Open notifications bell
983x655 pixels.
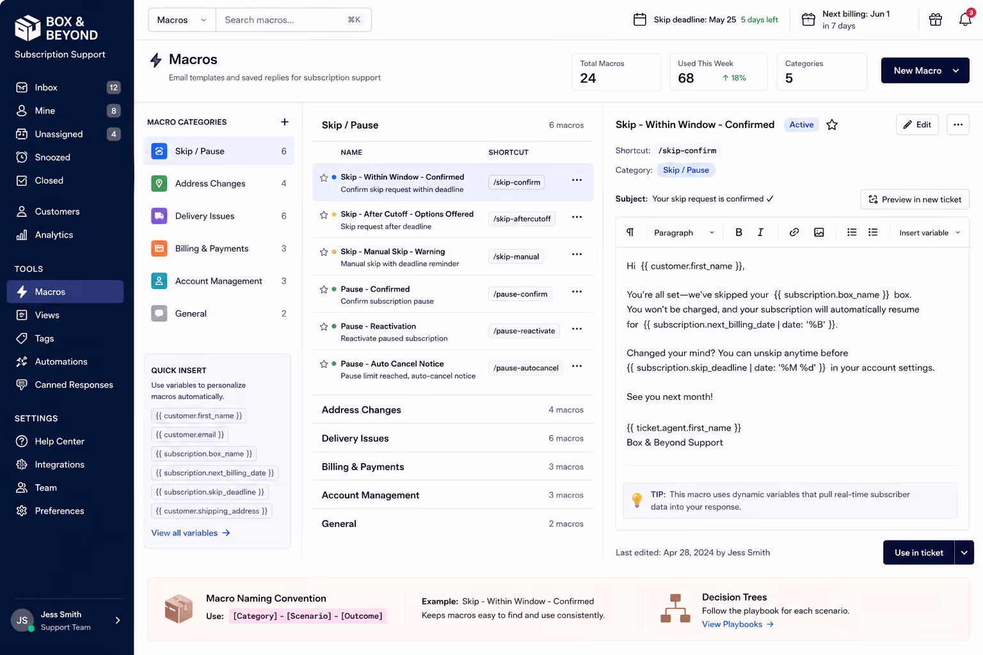point(965,19)
